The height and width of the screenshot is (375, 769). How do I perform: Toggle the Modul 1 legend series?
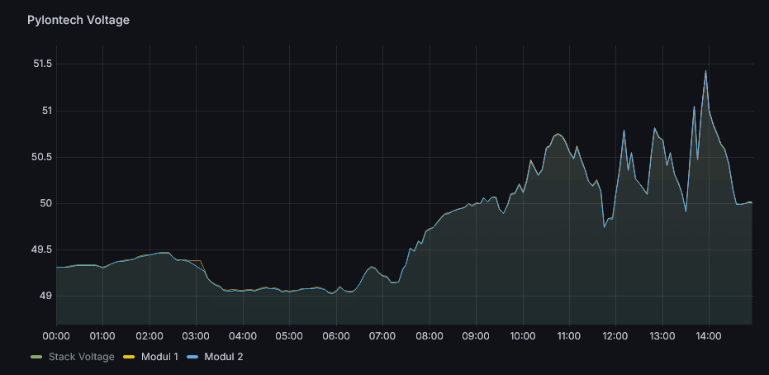159,357
